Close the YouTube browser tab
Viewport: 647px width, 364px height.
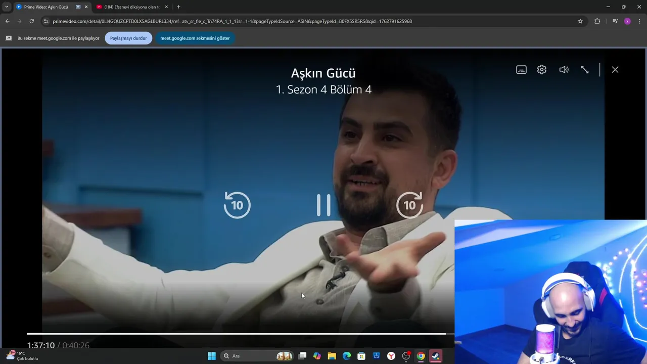(166, 7)
